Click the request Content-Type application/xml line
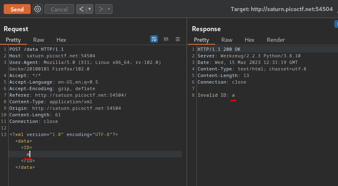This screenshot has height=186, width=338. (51, 102)
